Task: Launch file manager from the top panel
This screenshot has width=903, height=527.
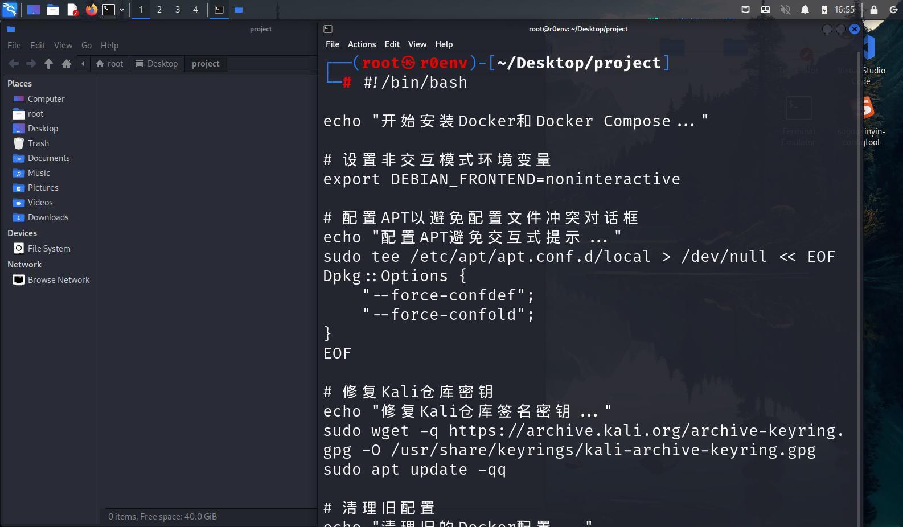Action: pyautogui.click(x=53, y=10)
